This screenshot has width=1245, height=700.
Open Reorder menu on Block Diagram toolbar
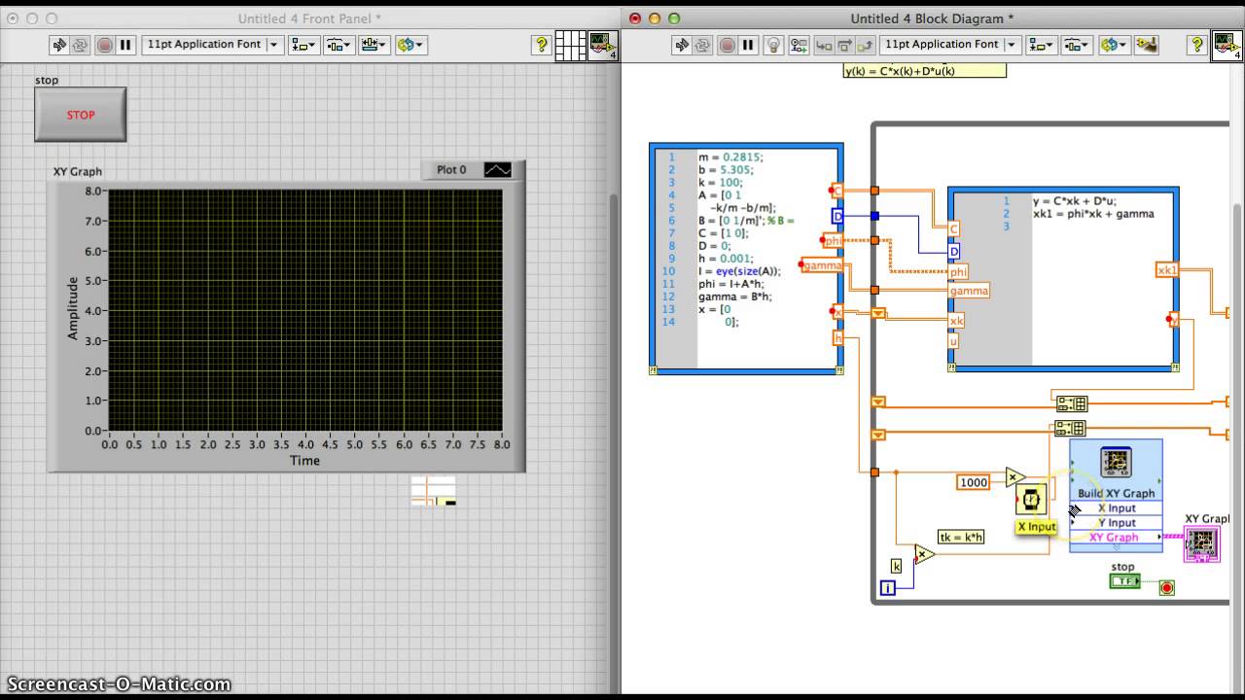(x=1113, y=45)
